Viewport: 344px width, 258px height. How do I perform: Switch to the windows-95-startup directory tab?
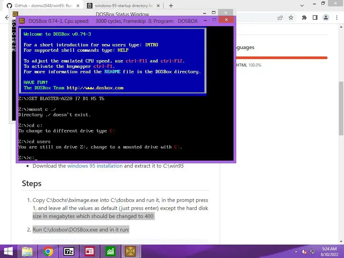pyautogui.click(x=124, y=6)
